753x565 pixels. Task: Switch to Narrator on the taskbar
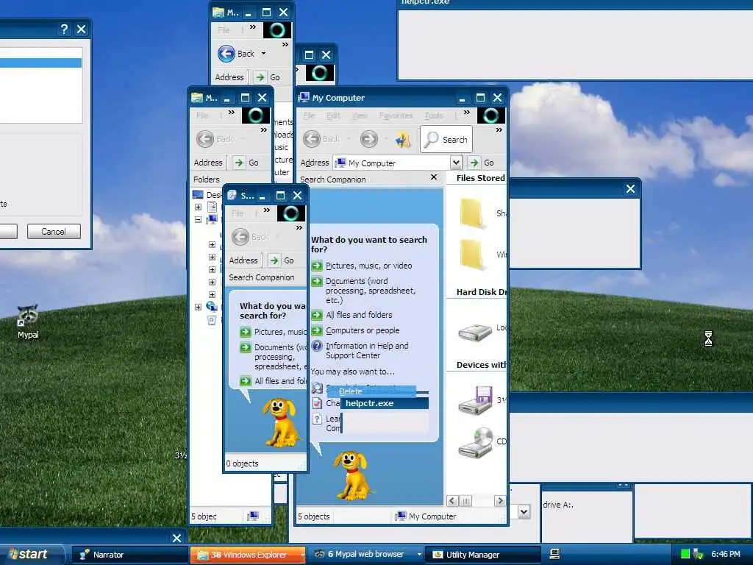[129, 555]
